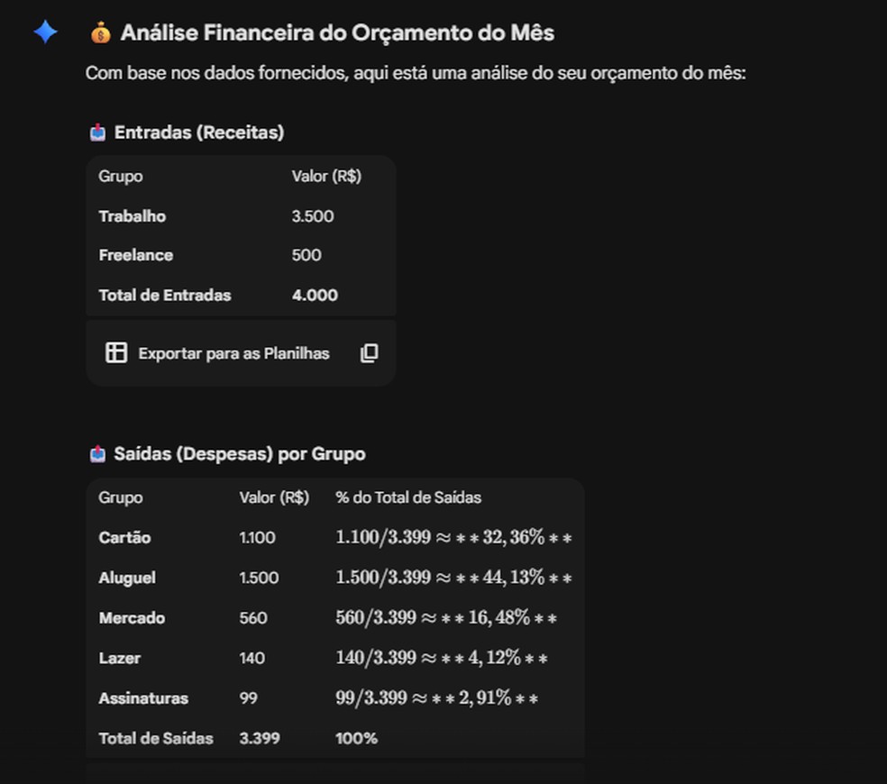
Task: Click the copy icon next to Exportar para as Planilhas
Action: coord(369,352)
